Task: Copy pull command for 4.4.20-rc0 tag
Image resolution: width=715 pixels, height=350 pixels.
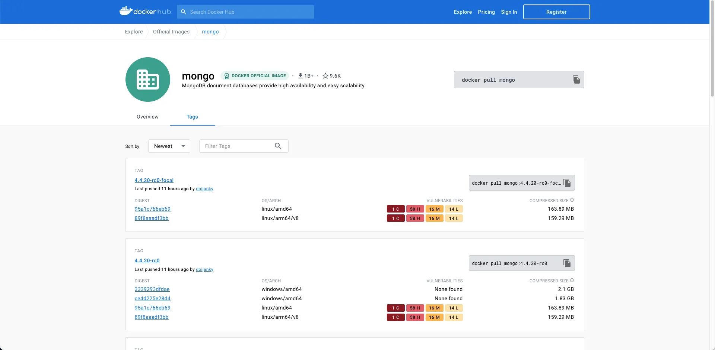Action: click(x=567, y=263)
